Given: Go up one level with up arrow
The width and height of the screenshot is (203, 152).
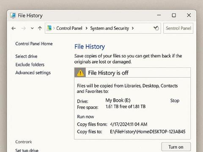Looking at the screenshot, I should click(x=40, y=28).
